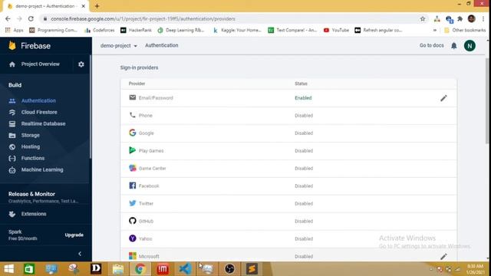Open a new browser tab

[x=97, y=6]
